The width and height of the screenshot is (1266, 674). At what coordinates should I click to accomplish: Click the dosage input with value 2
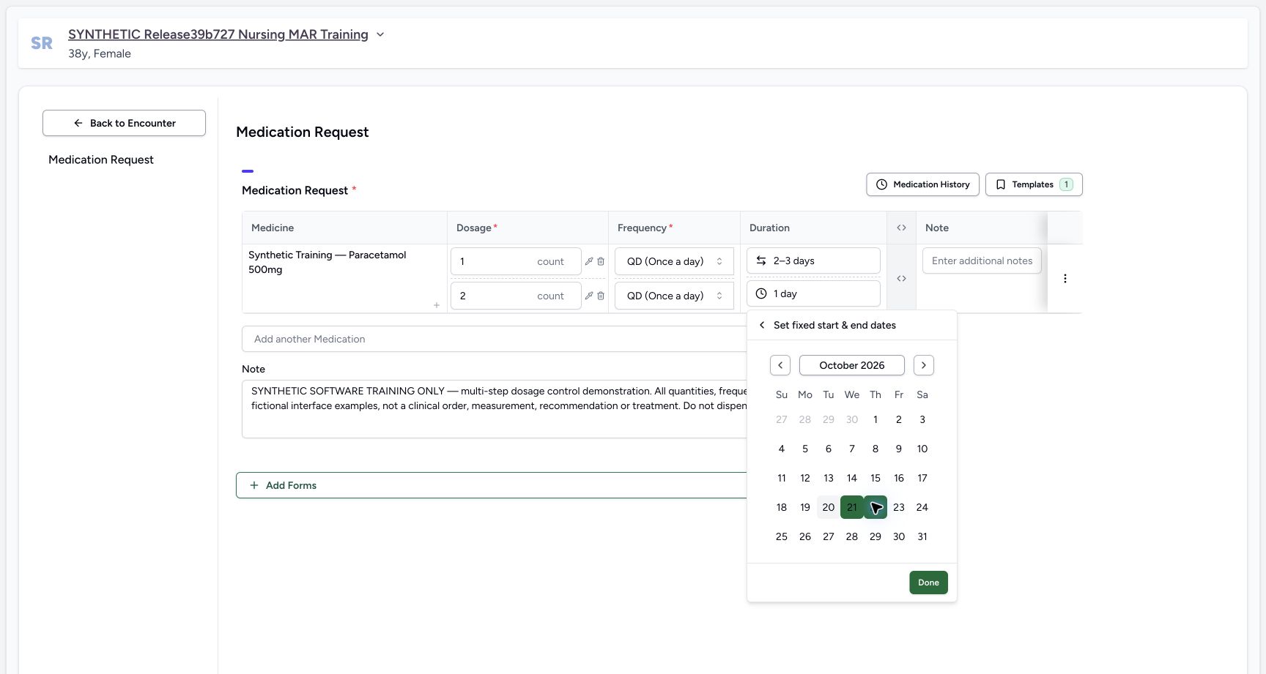(x=516, y=296)
